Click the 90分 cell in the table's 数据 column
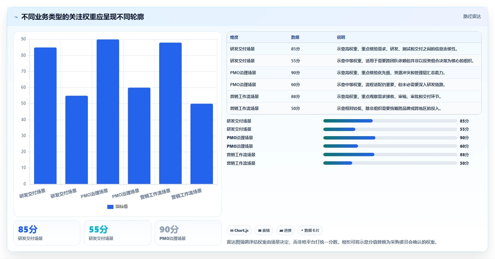Screen dimensions: 495x259 point(295,73)
